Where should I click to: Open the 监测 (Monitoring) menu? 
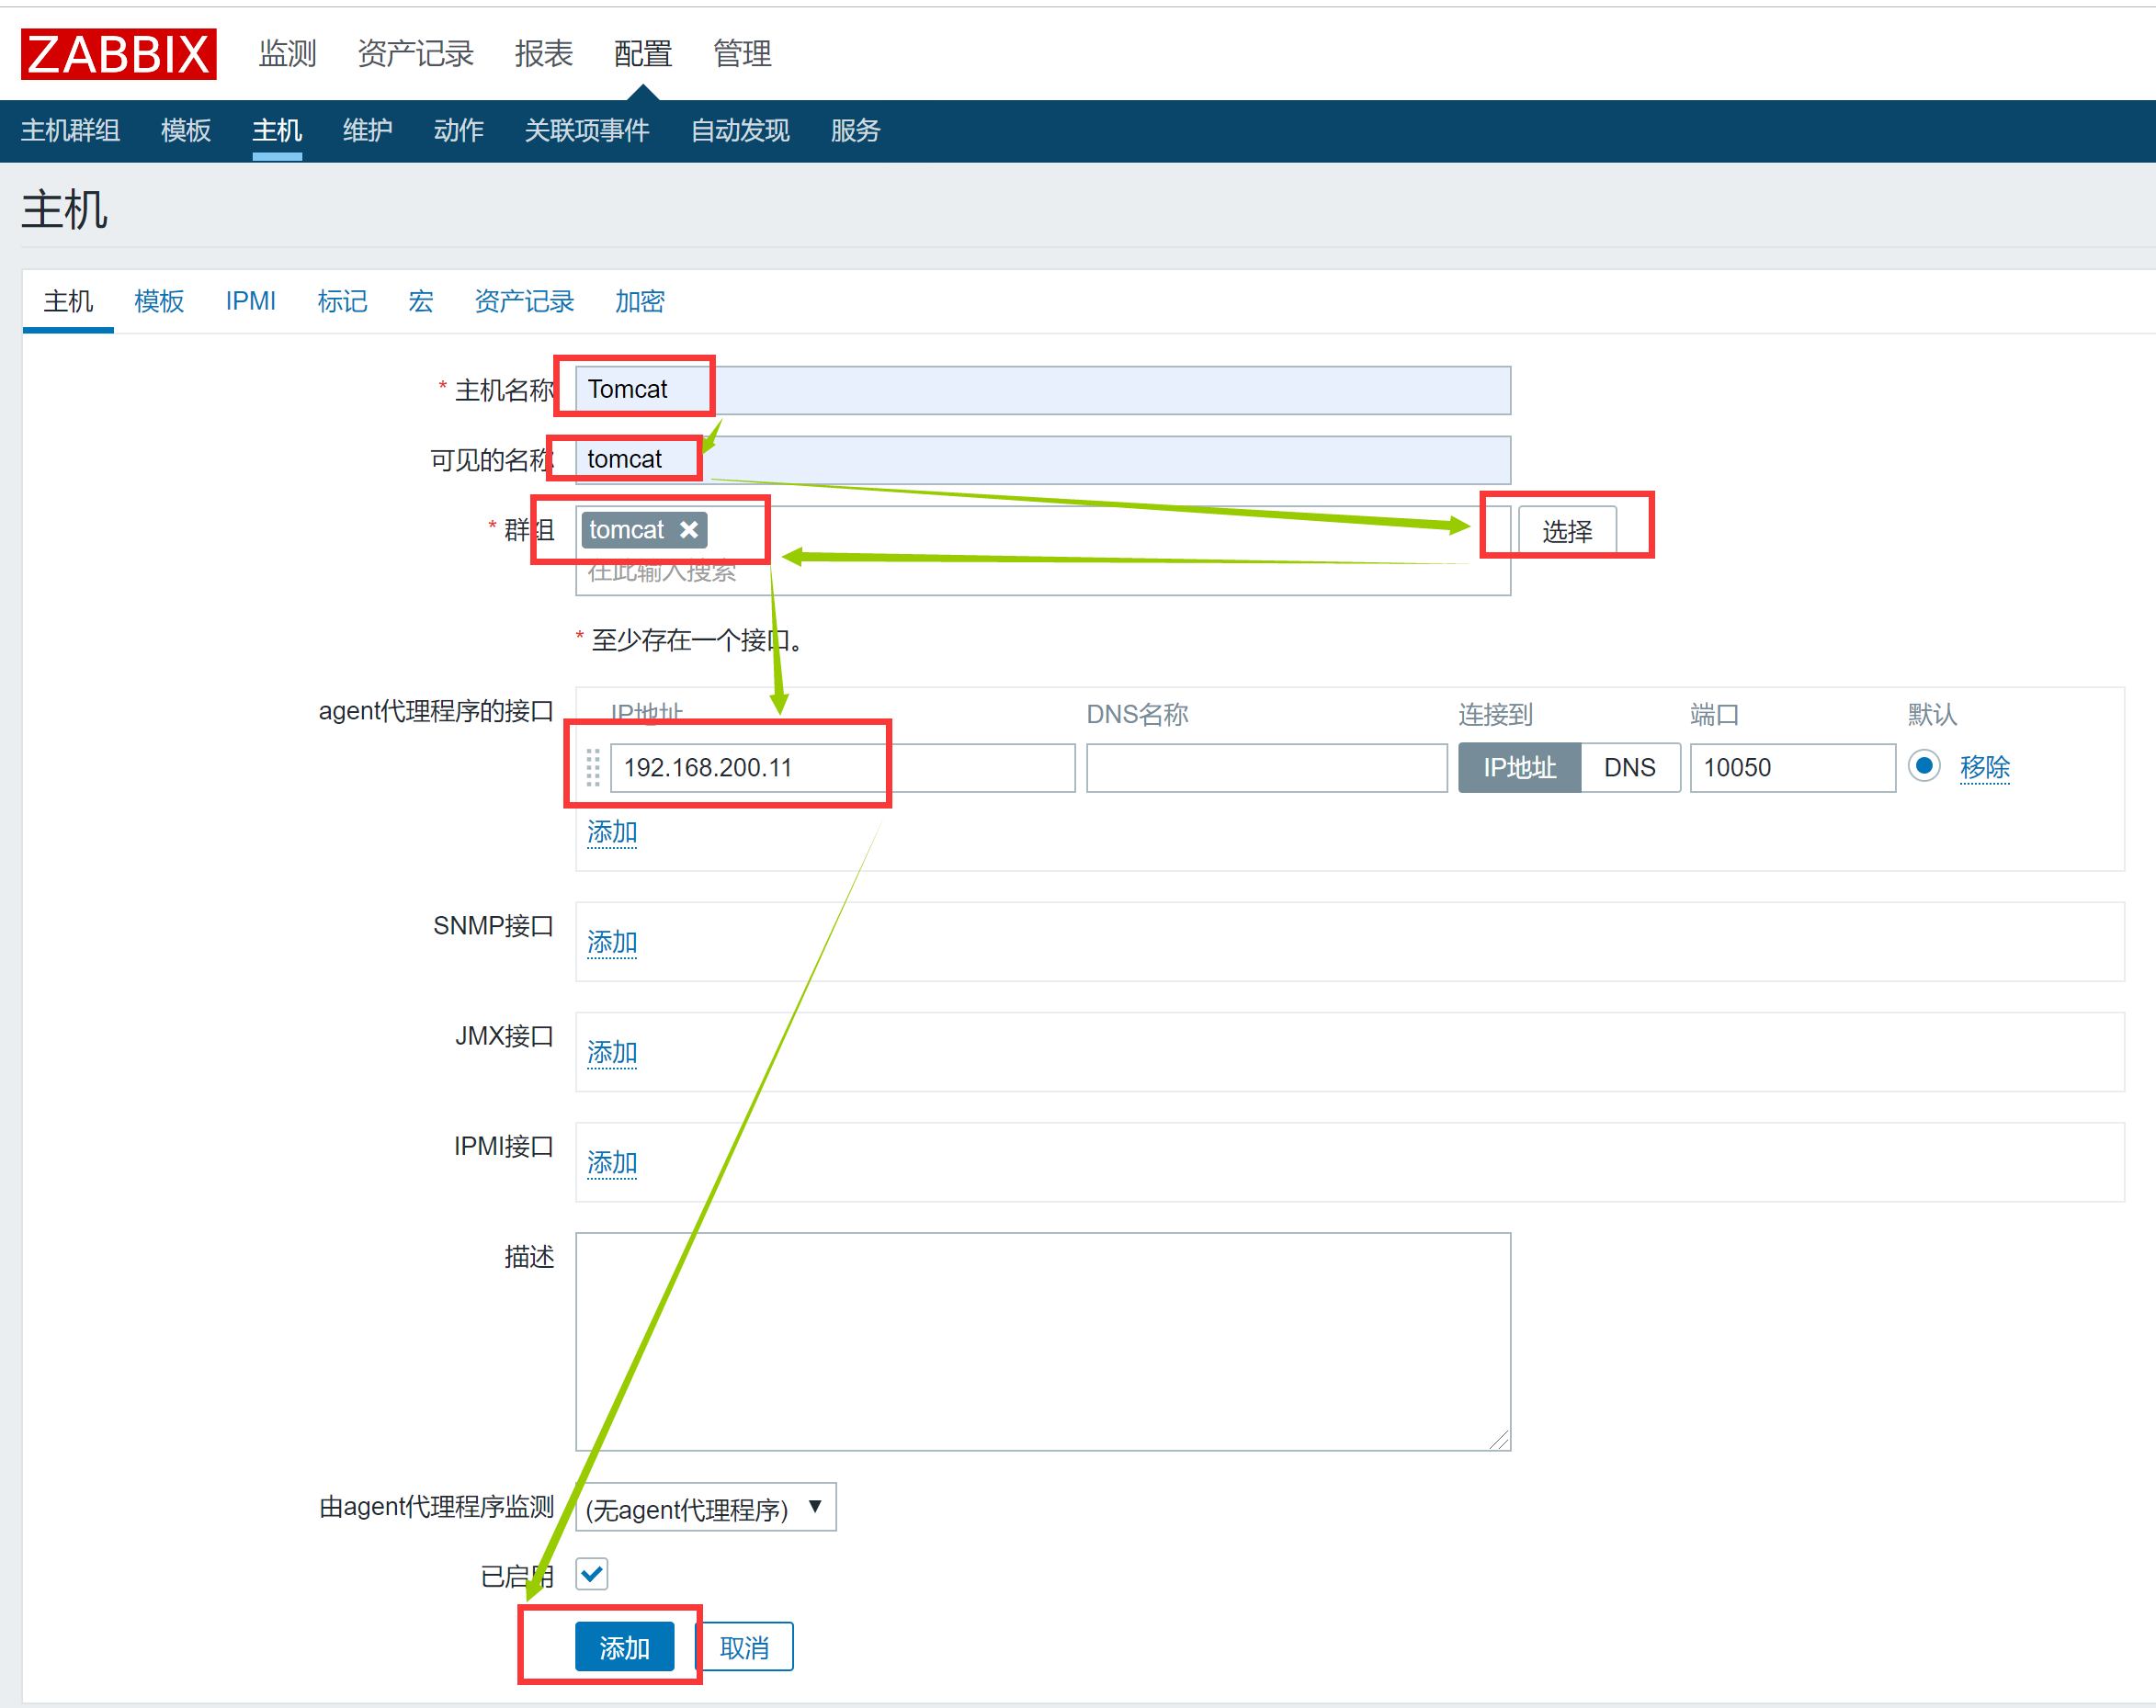[287, 54]
